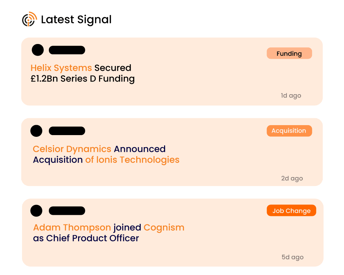This screenshot has width=344, height=275.
Task: Click the Latest Signal radar logo icon
Action: pos(29,19)
